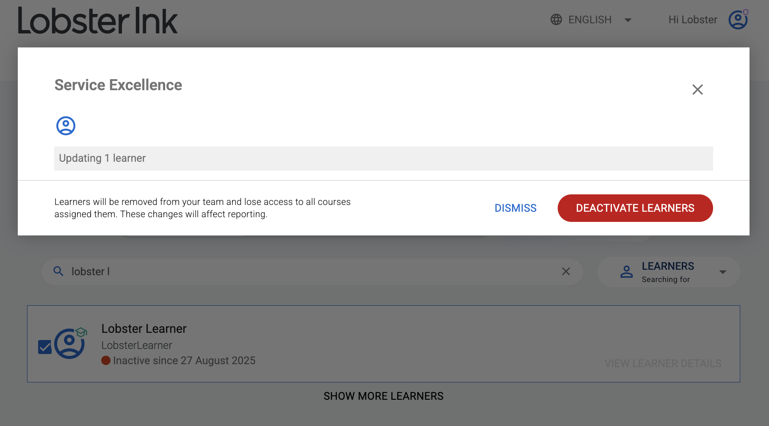769x426 pixels.
Task: Click the lobster l search field
Action: coord(312,272)
